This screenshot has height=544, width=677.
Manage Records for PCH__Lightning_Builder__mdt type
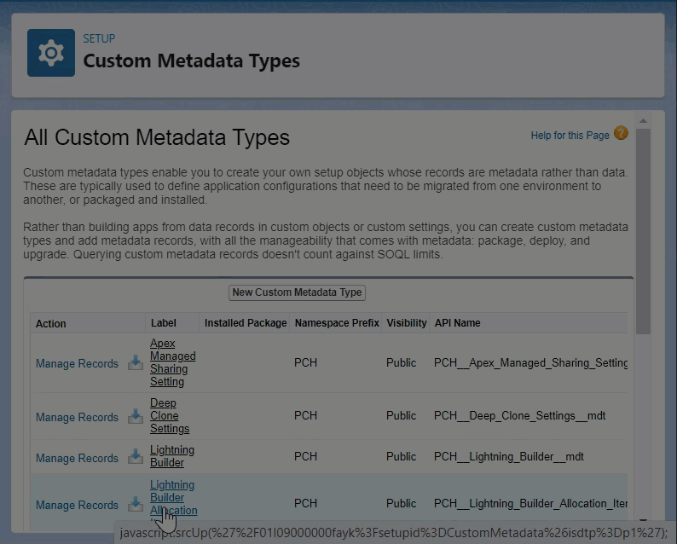pos(77,458)
